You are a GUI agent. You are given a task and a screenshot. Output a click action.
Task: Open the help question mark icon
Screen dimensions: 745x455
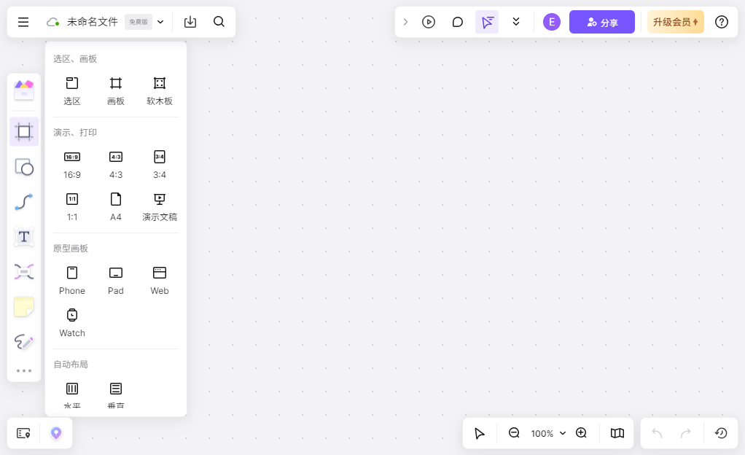click(721, 22)
